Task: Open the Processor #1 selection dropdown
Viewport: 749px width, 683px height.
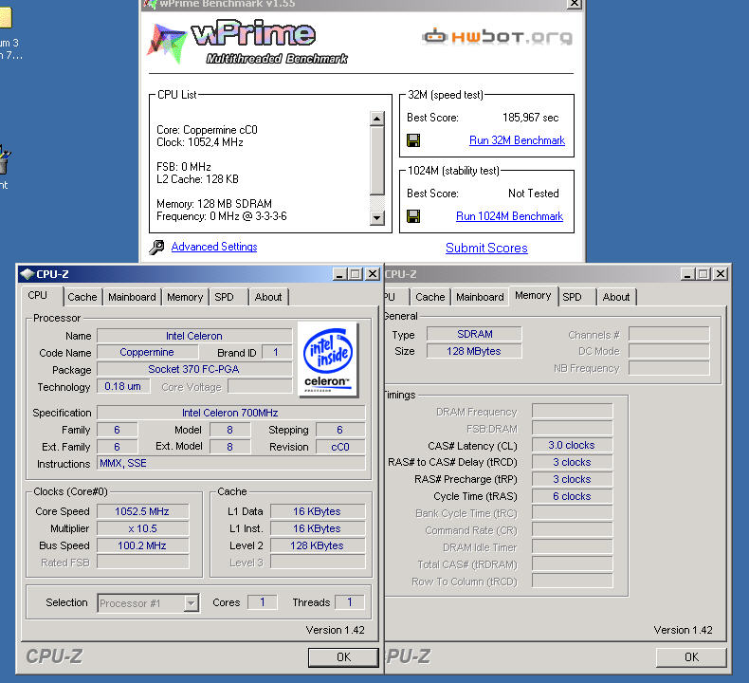Action: pos(192,603)
